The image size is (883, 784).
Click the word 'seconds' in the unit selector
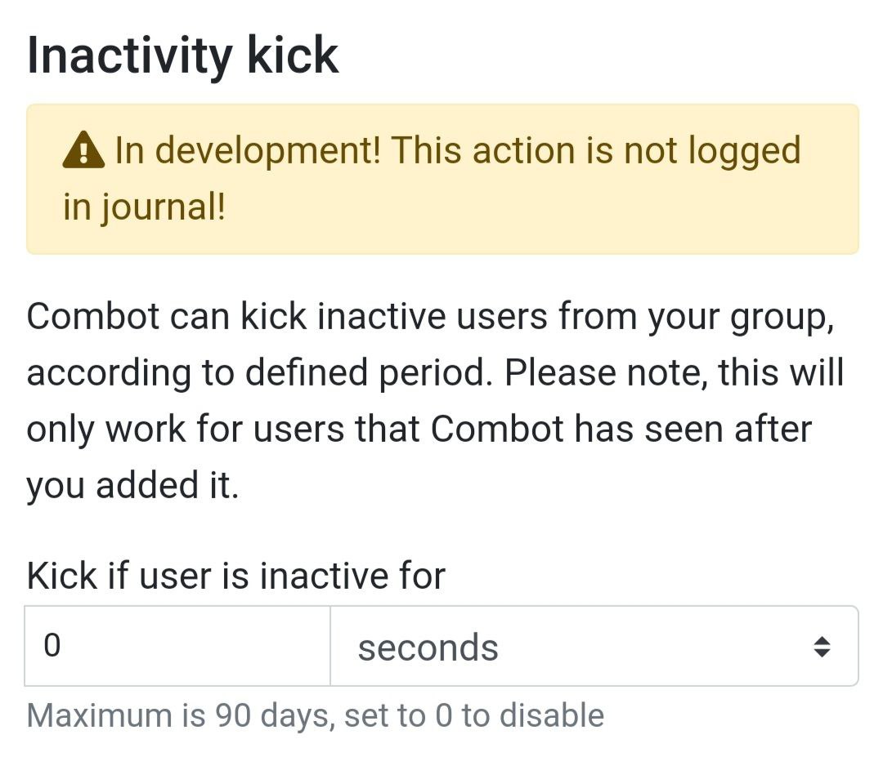coord(428,648)
